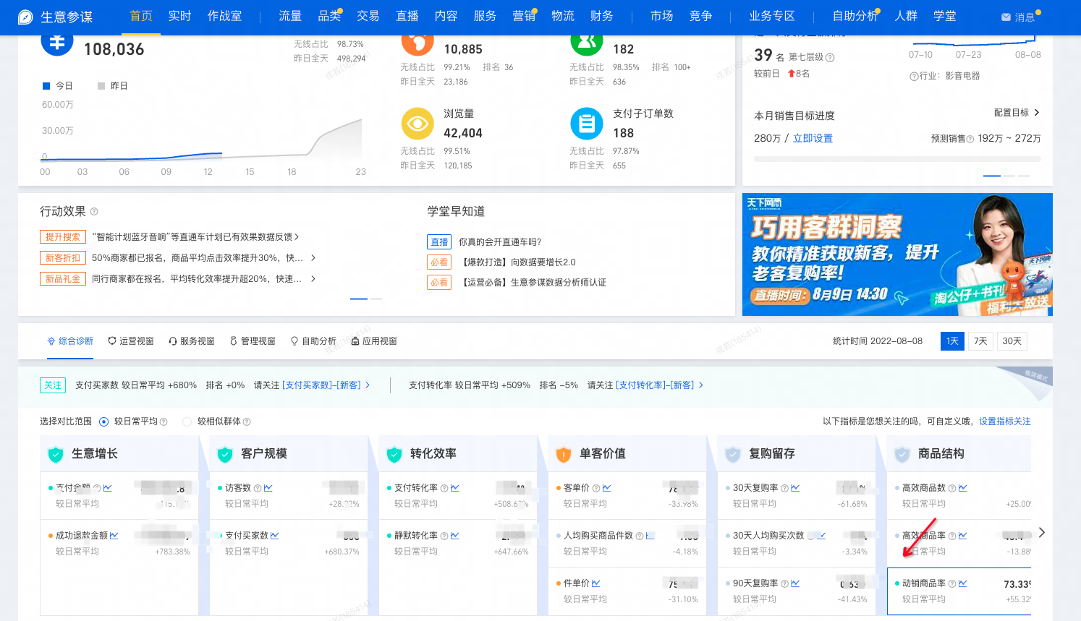
Task: Open the 自助分析 top menu
Action: pos(855,16)
